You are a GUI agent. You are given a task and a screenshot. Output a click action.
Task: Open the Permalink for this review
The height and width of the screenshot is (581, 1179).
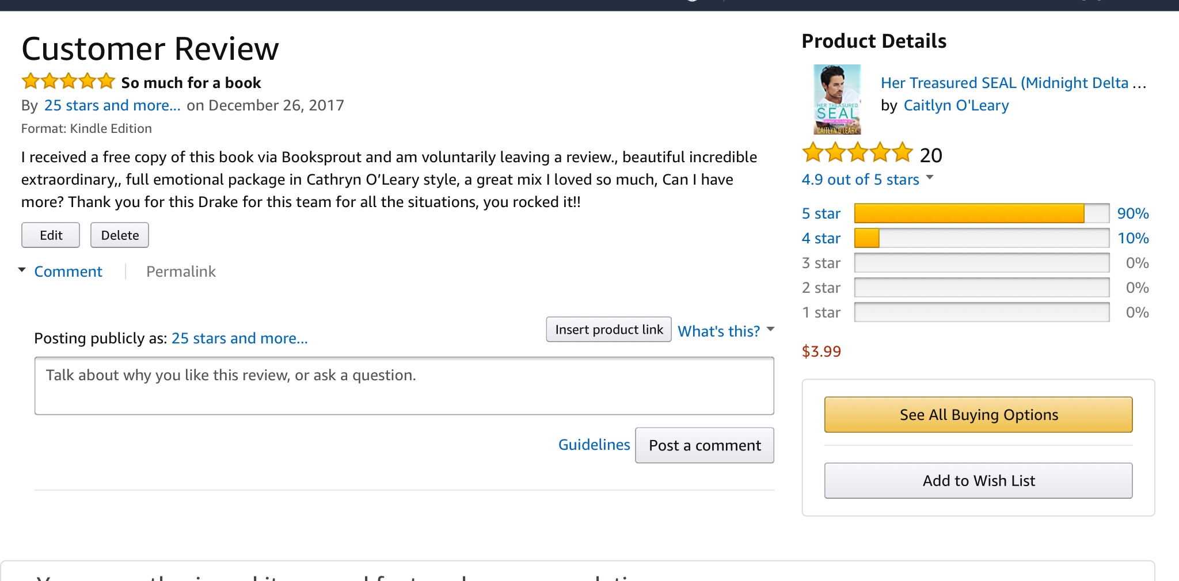[x=181, y=272]
